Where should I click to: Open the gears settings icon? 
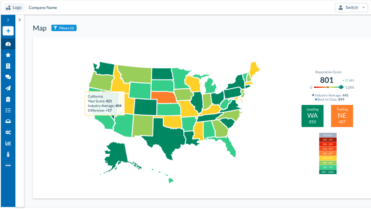tap(8, 132)
